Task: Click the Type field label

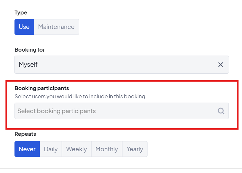Action: pyautogui.click(x=21, y=12)
